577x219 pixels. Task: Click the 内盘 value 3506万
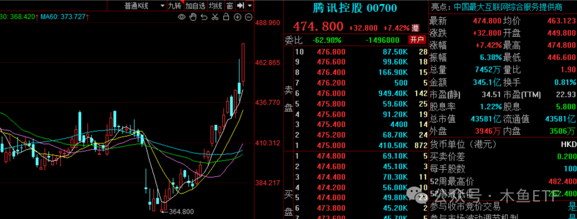[x=562, y=131]
